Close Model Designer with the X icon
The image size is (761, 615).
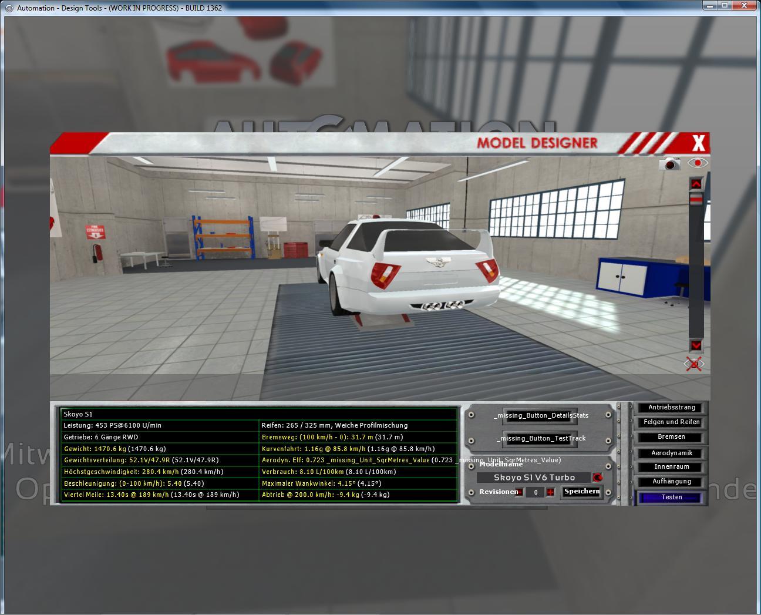pos(698,143)
